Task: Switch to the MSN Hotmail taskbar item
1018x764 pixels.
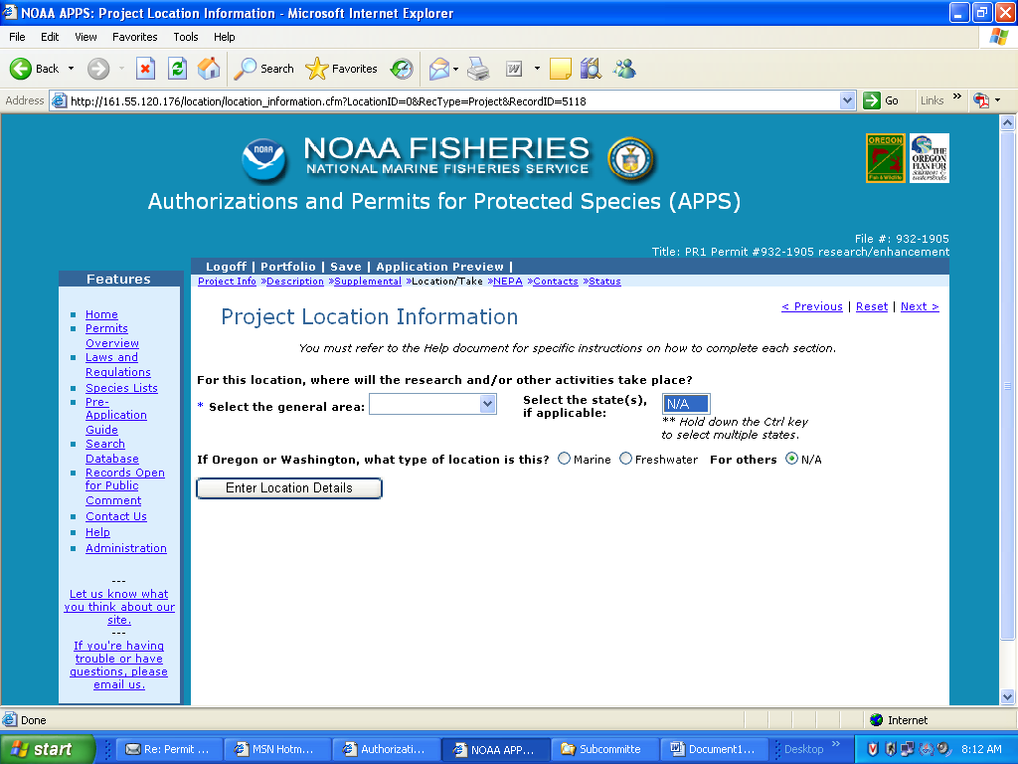Action: 276,749
